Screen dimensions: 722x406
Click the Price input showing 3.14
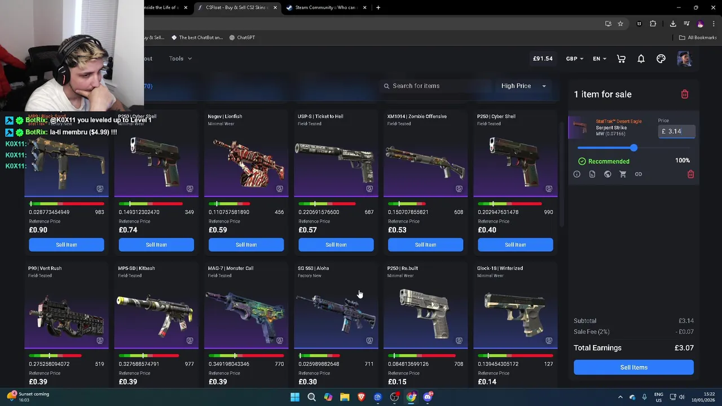(677, 131)
